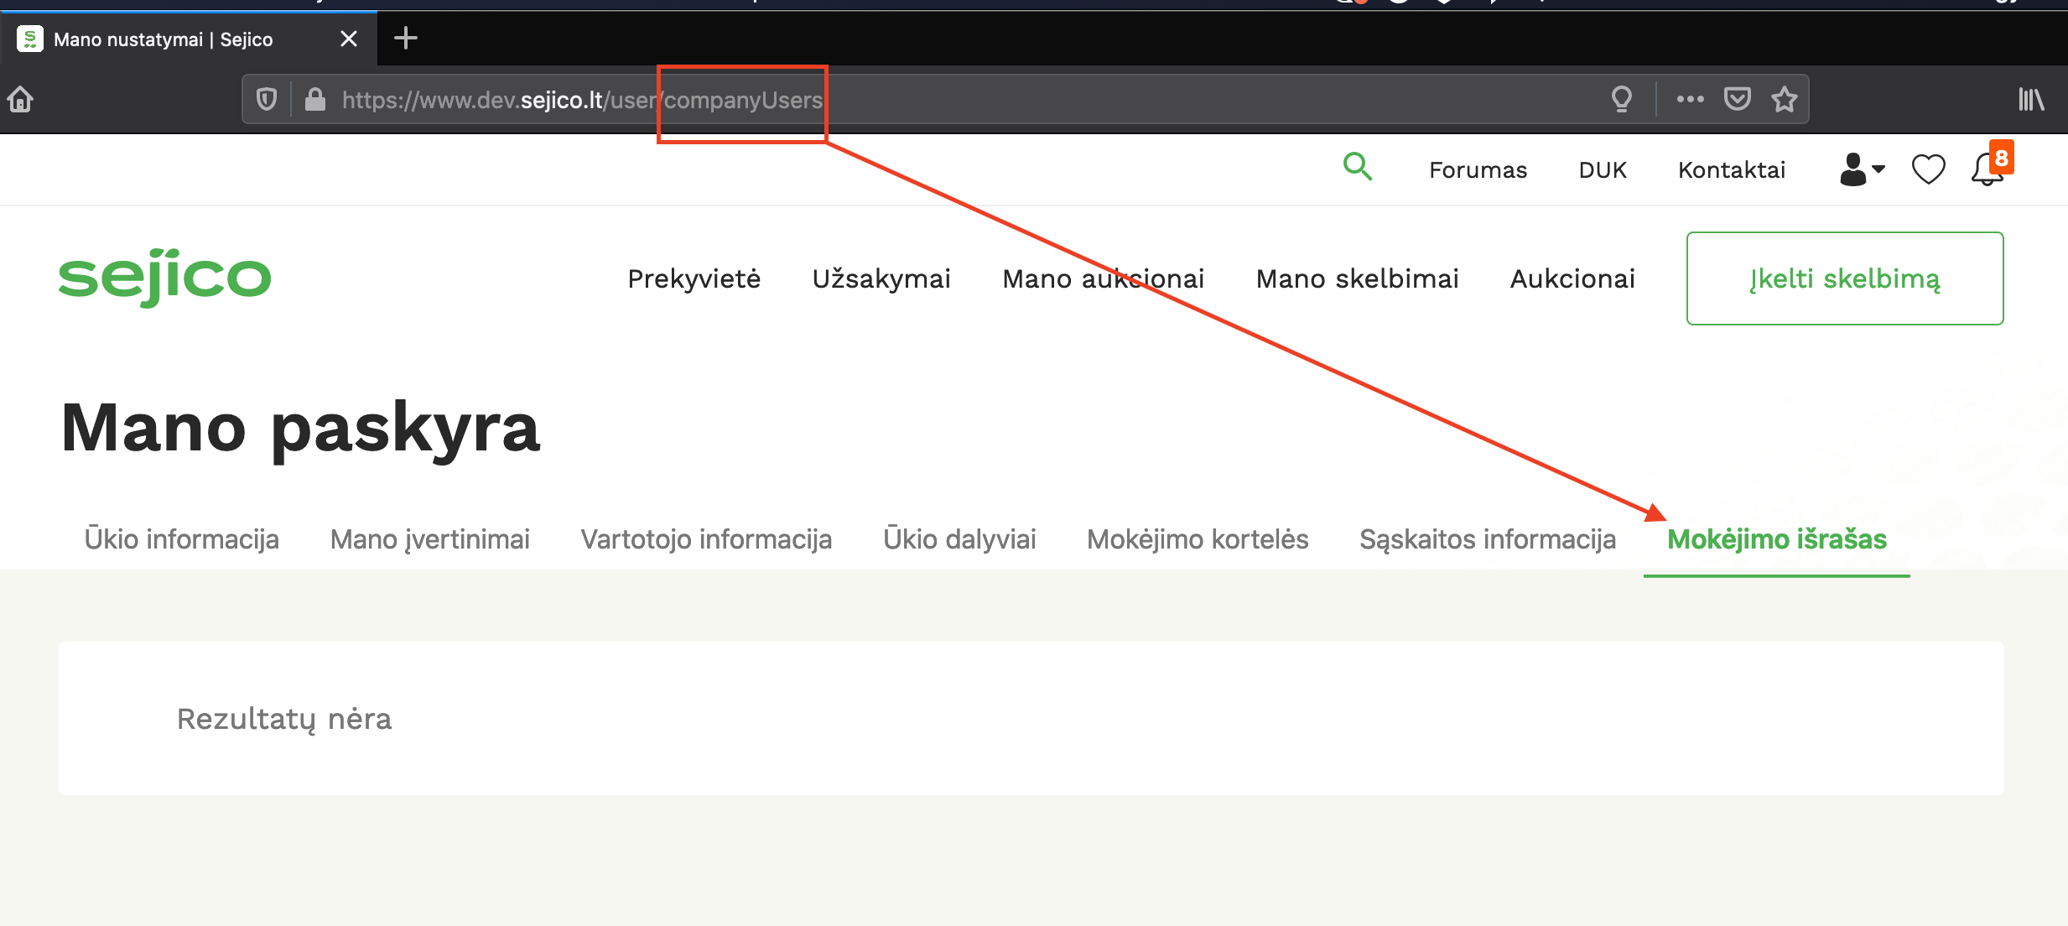Select the Sąskaitos informacija tab
The width and height of the screenshot is (2068, 926).
point(1488,539)
